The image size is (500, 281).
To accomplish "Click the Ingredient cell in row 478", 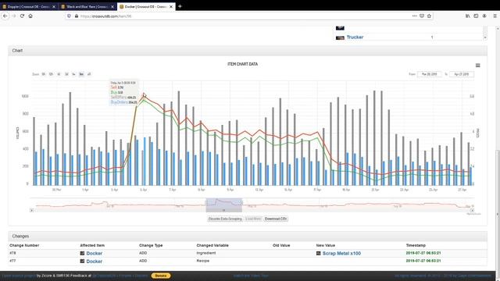I will (206, 253).
